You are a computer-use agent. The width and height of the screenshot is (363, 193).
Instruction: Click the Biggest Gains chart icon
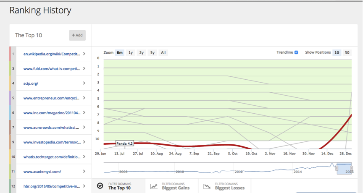154,186
